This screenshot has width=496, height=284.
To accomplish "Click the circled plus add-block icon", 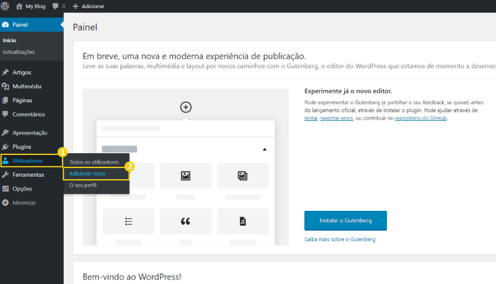I will click(185, 107).
